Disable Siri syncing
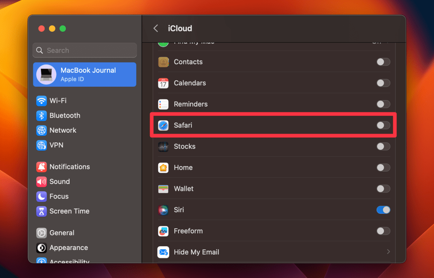434x278 pixels. click(x=383, y=210)
